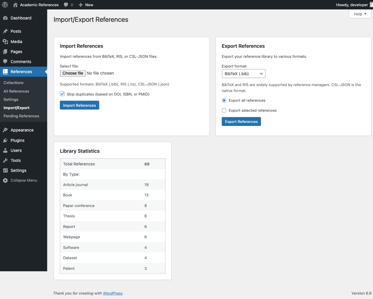Open the Howdy, developer account menu
The width and height of the screenshot is (373, 299).
click(x=352, y=5)
